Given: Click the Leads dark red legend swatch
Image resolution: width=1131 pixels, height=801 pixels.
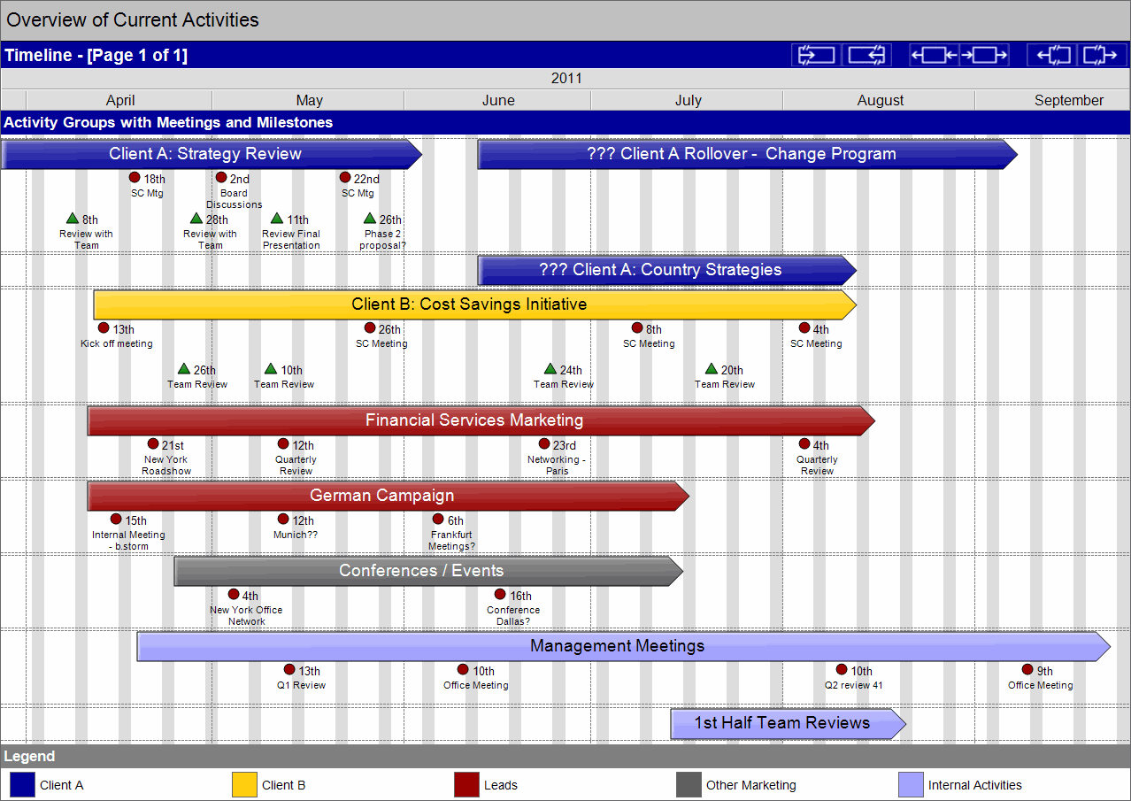Looking at the screenshot, I should pyautogui.click(x=466, y=785).
